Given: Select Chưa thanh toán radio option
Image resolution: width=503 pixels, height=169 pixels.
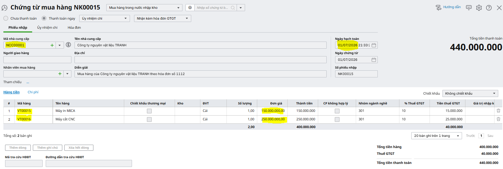Looking at the screenshot, I should click(6, 18).
